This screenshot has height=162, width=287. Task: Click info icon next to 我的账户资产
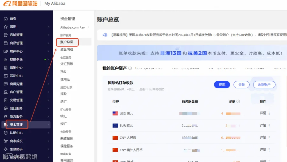click(x=130, y=68)
